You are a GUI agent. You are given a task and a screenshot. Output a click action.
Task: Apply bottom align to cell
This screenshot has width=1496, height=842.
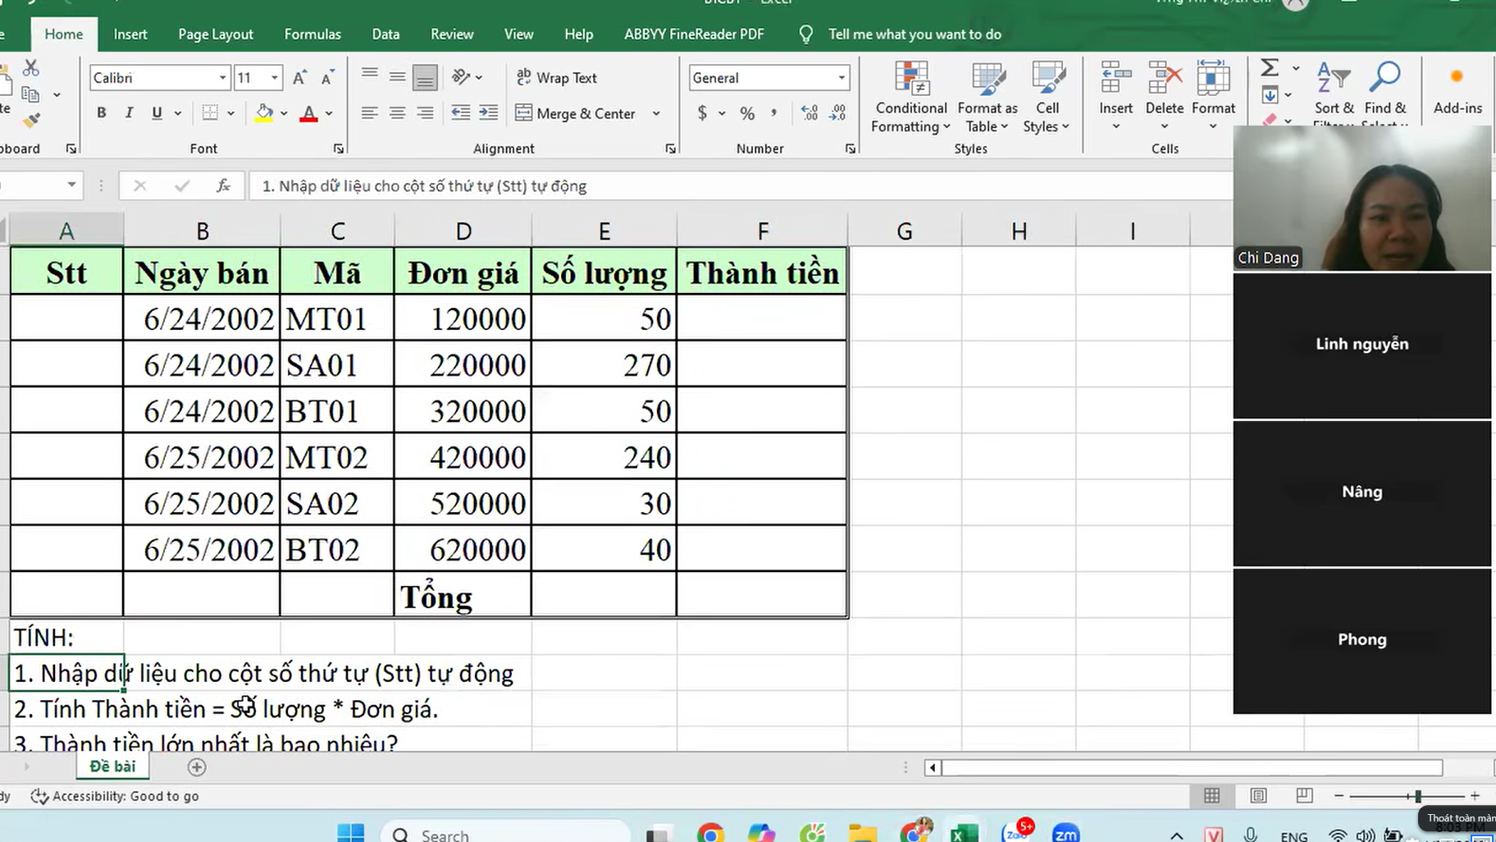[x=425, y=77]
